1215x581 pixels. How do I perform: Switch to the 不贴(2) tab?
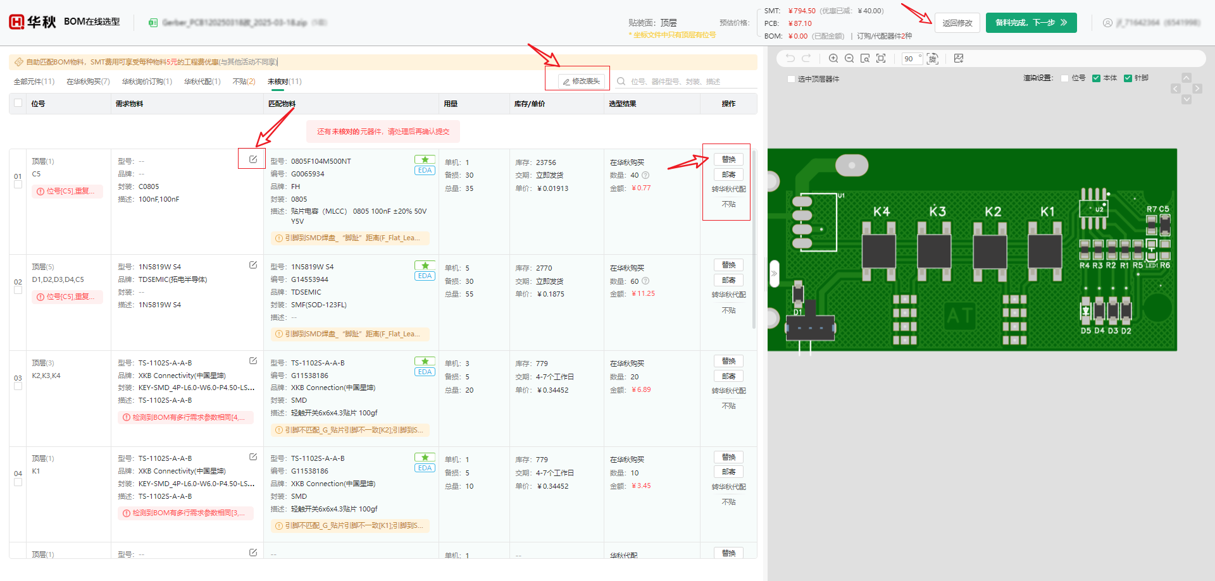[x=244, y=82]
